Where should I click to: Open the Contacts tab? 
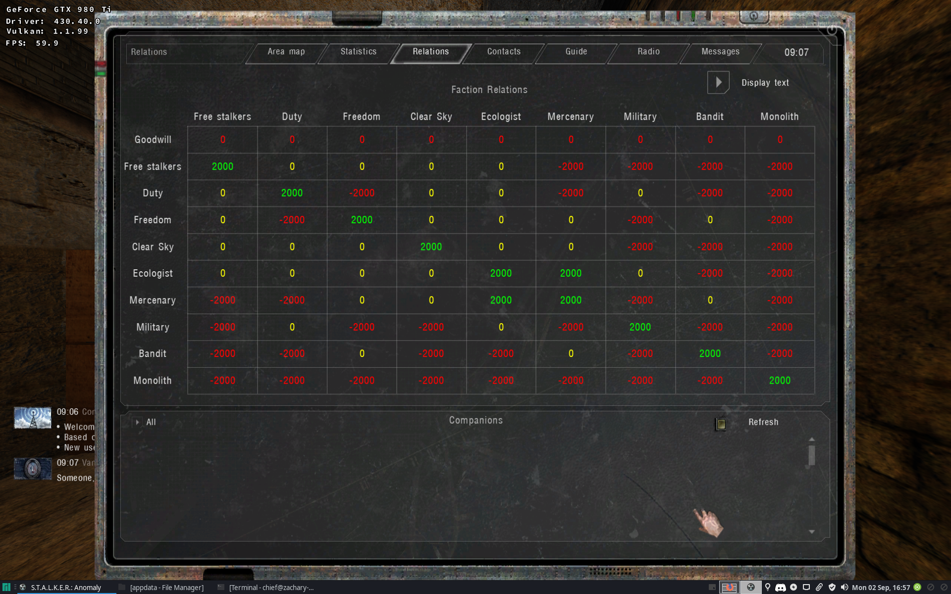click(x=503, y=51)
